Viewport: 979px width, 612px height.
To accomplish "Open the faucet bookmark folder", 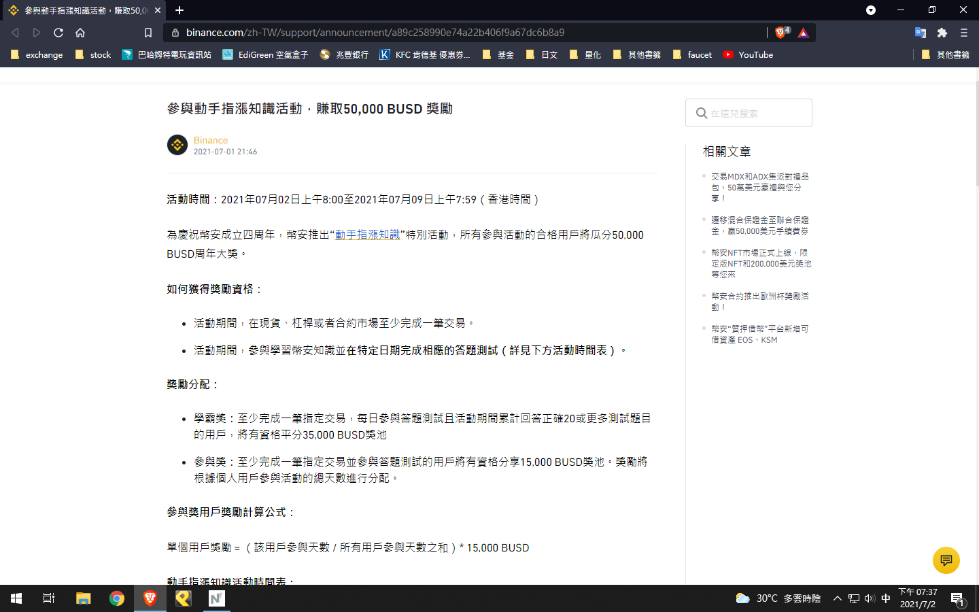I will (x=692, y=55).
